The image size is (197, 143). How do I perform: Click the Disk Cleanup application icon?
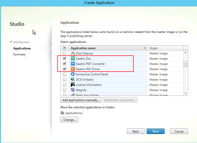coord(73,53)
